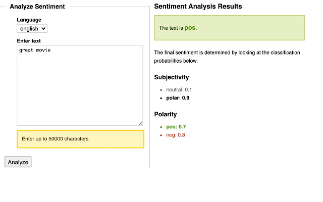Click the 'Polarity' heading
This screenshot has width=323, height=202.
click(x=166, y=114)
